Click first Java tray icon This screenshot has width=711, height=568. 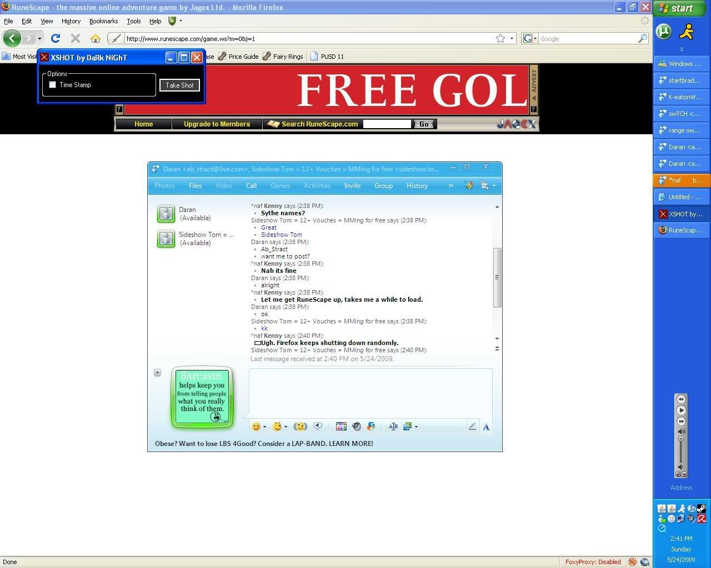[x=662, y=508]
